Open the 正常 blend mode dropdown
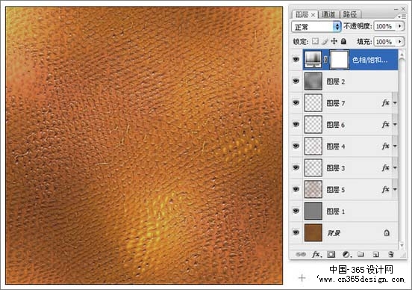Viewport: 412px width, 290px height. (x=316, y=27)
